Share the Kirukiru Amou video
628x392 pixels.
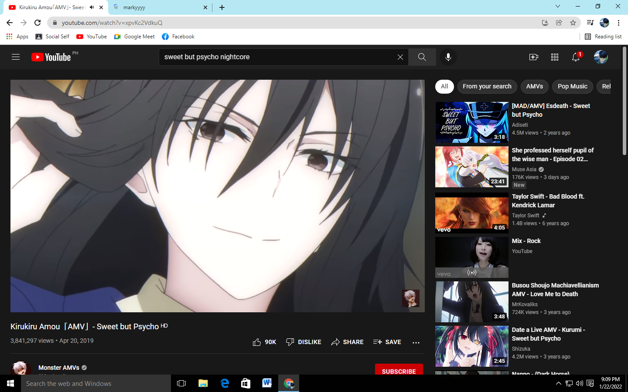pyautogui.click(x=347, y=342)
